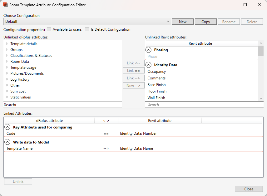The height and width of the screenshot is (196, 267).
Task: Click the dRofus app icon in title bar
Action: [x=5, y=5]
